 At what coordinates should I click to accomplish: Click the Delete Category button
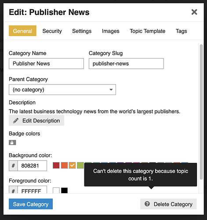(168, 204)
